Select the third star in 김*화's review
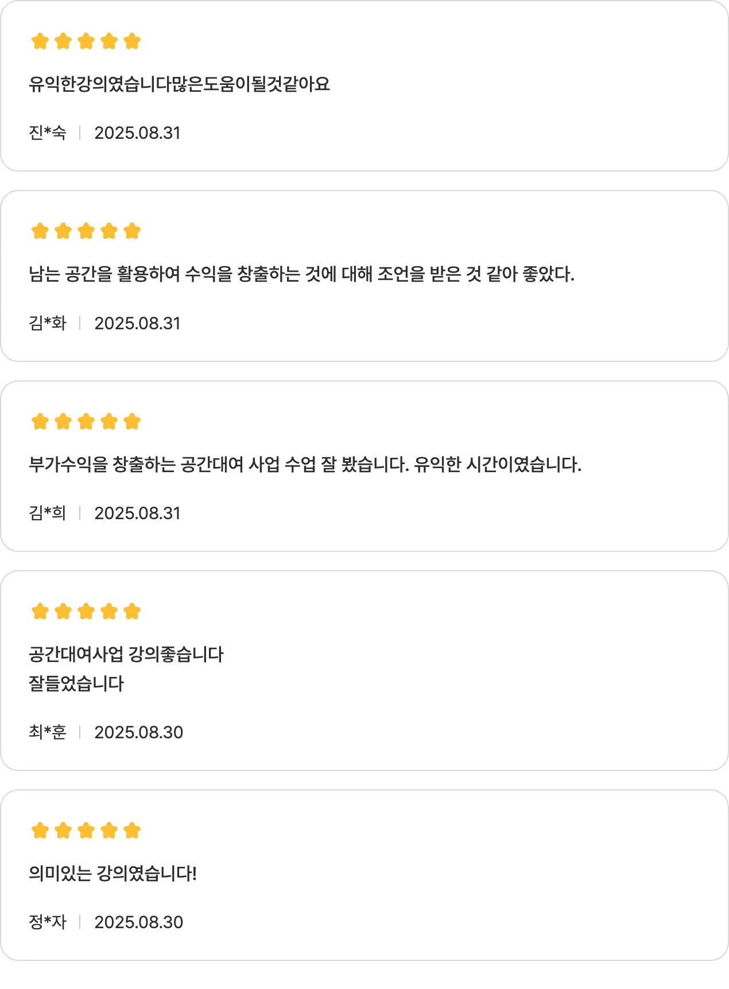This screenshot has width=729, height=989. point(86,231)
